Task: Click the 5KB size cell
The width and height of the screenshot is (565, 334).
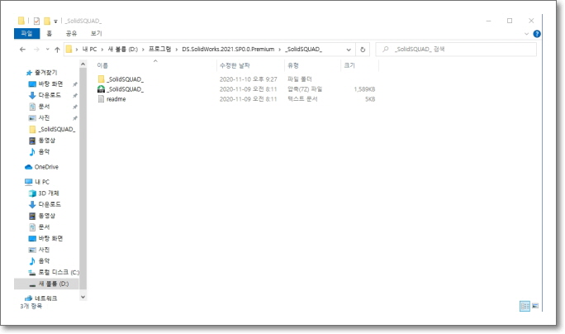Action: (x=370, y=99)
